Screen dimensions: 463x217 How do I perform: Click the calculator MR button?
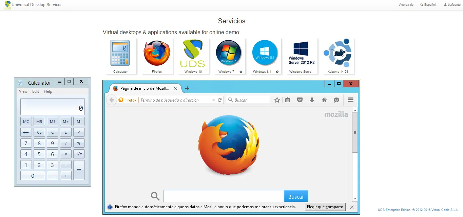pos(39,122)
